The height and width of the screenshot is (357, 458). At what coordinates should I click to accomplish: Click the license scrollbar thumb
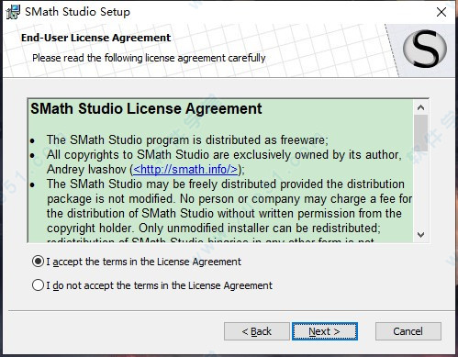point(421,133)
